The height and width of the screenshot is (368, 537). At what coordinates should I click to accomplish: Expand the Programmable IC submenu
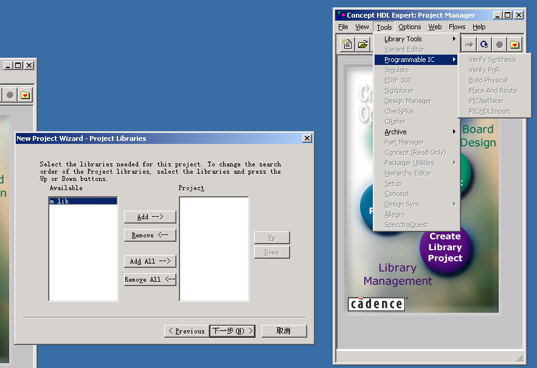pyautogui.click(x=416, y=60)
